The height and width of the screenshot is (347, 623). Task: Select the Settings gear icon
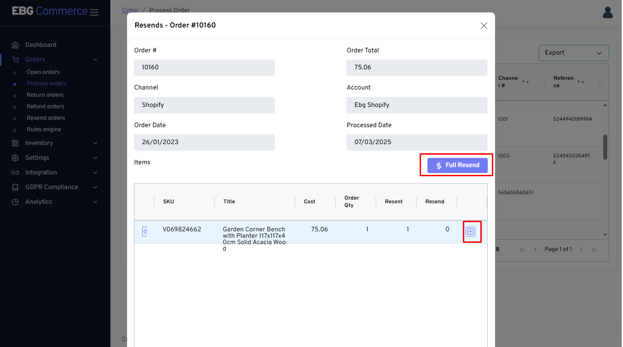[x=16, y=157]
